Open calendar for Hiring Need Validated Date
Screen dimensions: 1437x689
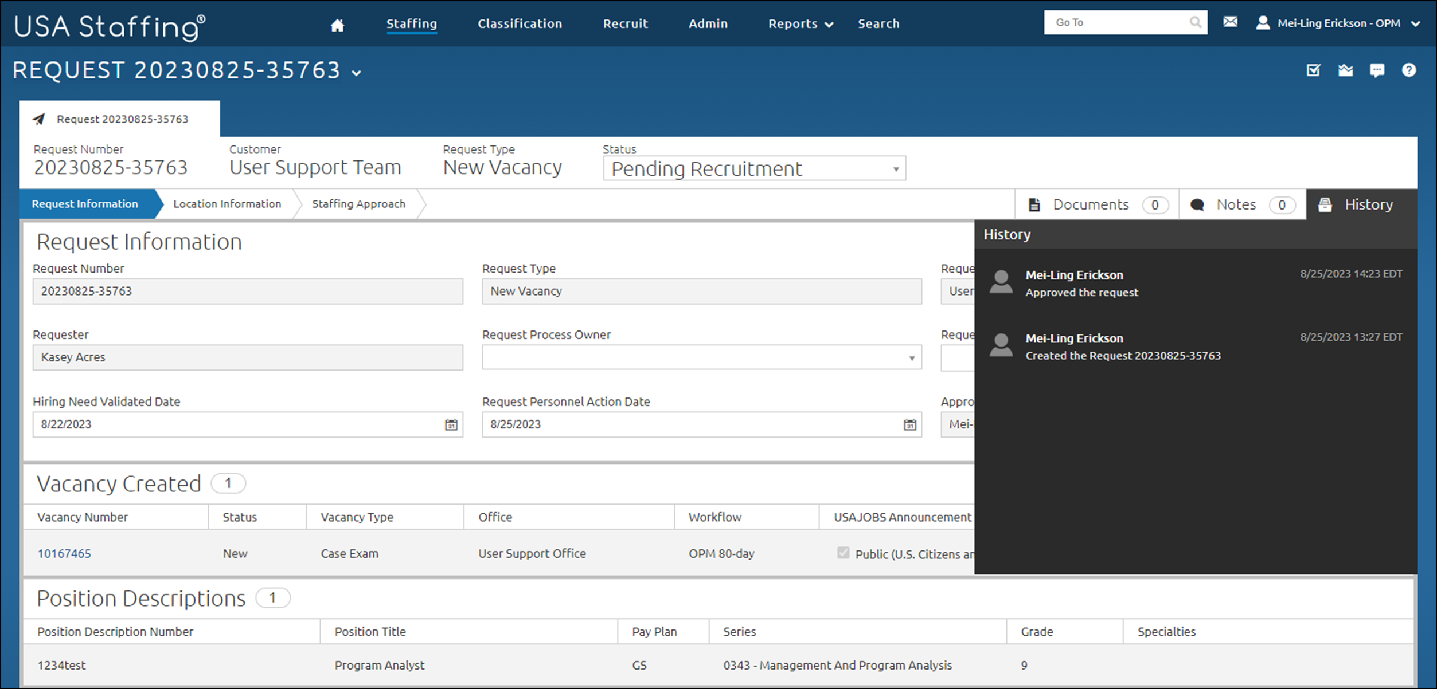point(451,425)
